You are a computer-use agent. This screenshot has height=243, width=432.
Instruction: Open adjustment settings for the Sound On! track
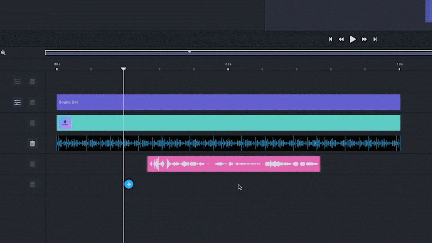click(17, 102)
